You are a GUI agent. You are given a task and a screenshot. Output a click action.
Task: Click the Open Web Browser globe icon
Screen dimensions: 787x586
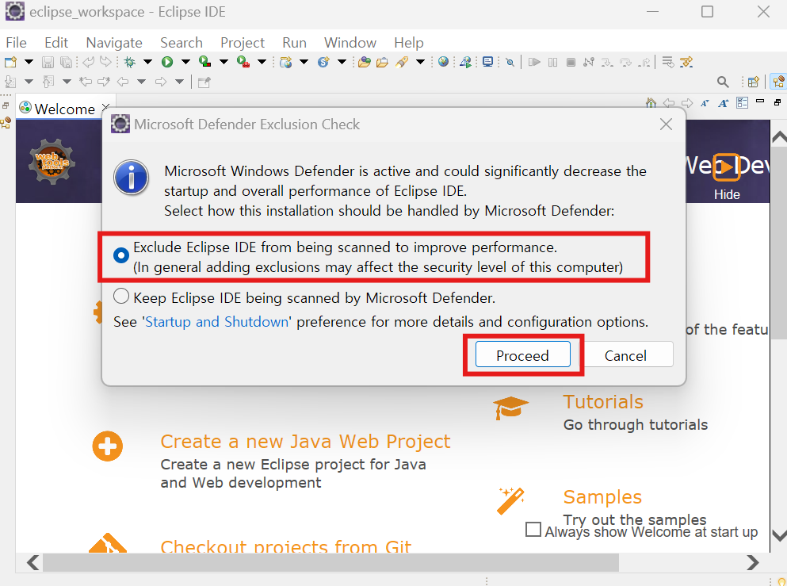pyautogui.click(x=443, y=62)
